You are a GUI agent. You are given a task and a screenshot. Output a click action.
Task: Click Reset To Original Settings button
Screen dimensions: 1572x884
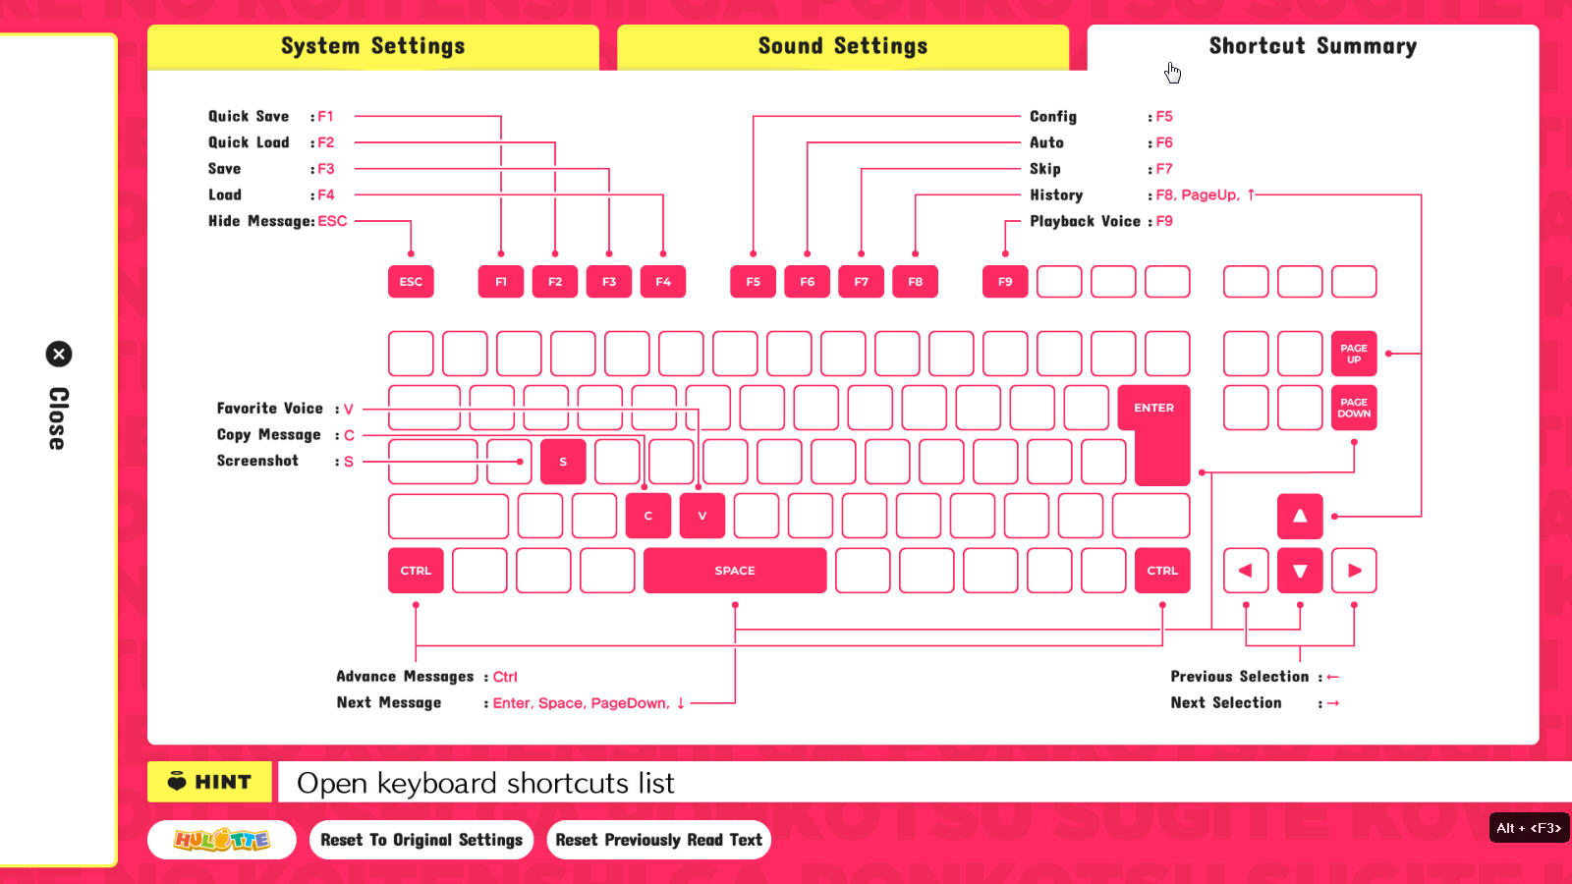pyautogui.click(x=421, y=840)
